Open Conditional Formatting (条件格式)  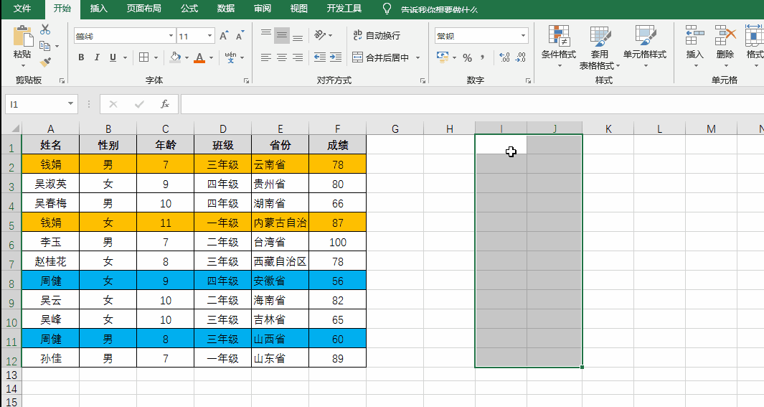point(558,47)
